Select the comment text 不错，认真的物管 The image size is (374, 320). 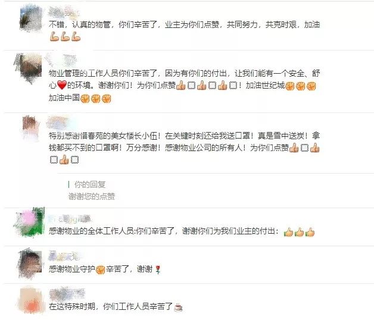[80, 24]
